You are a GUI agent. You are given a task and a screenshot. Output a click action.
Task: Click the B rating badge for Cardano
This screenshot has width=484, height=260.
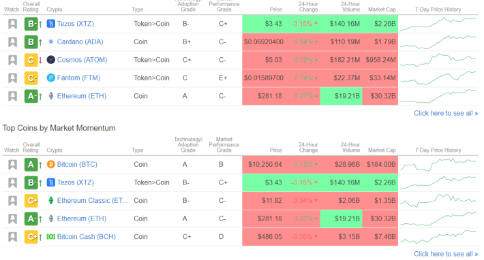pyautogui.click(x=31, y=42)
